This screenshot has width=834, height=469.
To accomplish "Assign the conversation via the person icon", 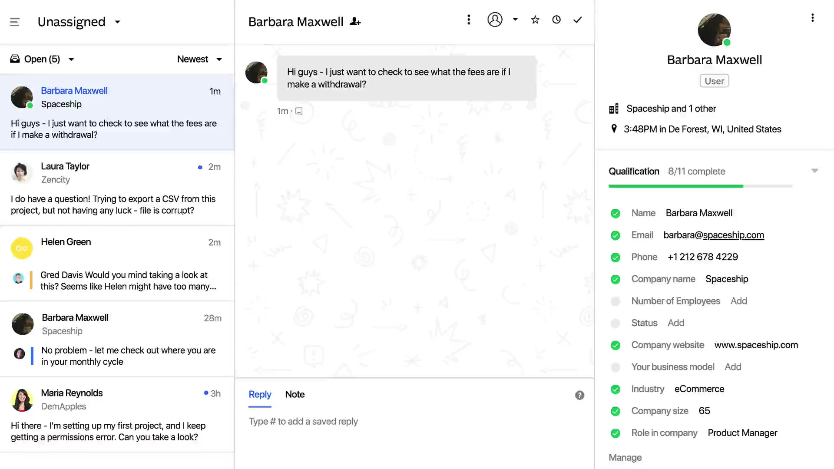I will coord(495,20).
